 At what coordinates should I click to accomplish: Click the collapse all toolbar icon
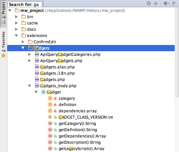coord(156,3)
